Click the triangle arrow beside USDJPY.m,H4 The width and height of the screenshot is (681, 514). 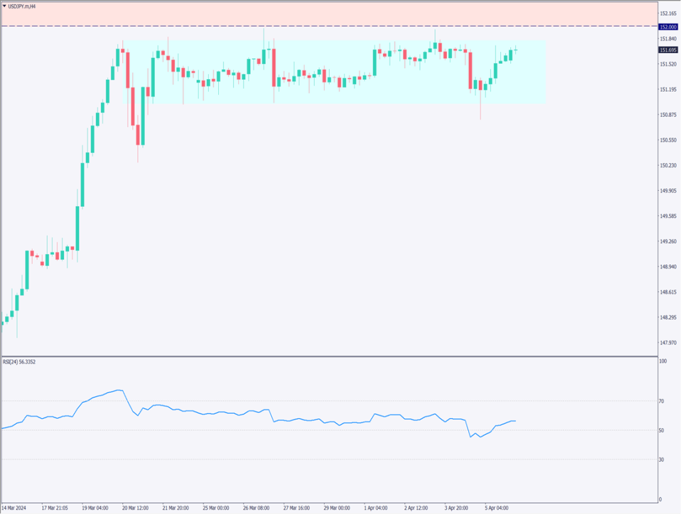pos(5,6)
